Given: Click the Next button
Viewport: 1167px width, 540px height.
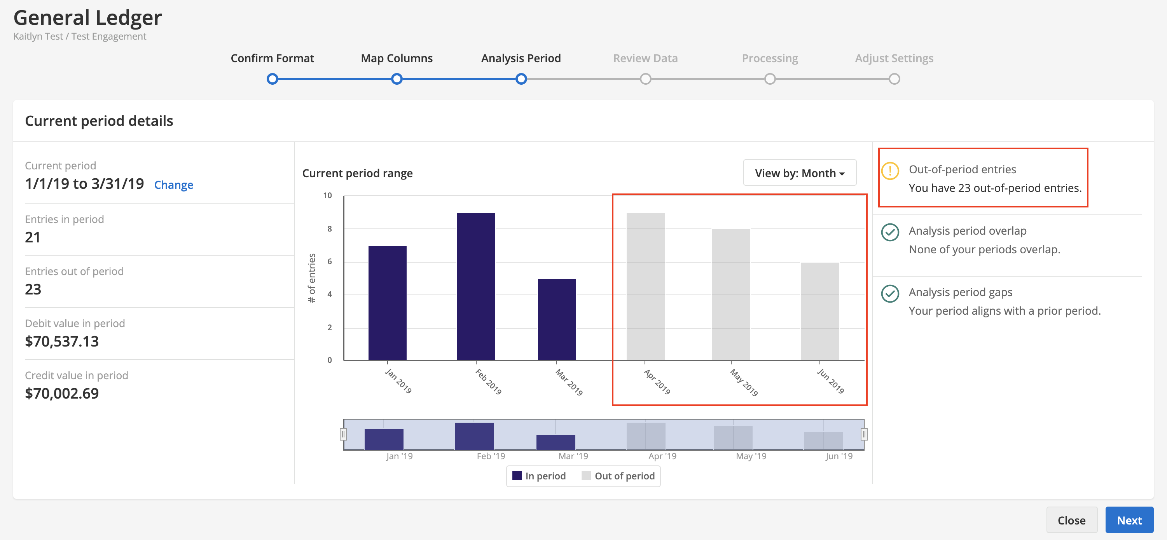Looking at the screenshot, I should (1129, 520).
